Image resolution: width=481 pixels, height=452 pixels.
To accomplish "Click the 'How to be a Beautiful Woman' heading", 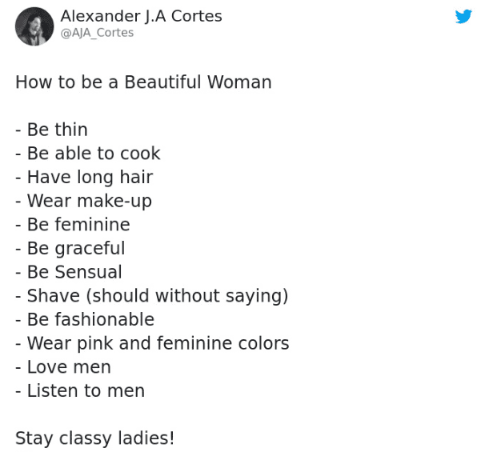I will click(143, 82).
